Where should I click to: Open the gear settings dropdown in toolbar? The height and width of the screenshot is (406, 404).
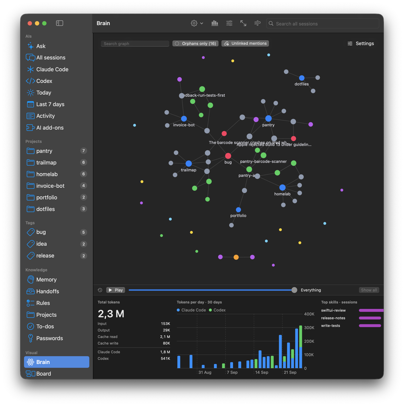pyautogui.click(x=197, y=23)
